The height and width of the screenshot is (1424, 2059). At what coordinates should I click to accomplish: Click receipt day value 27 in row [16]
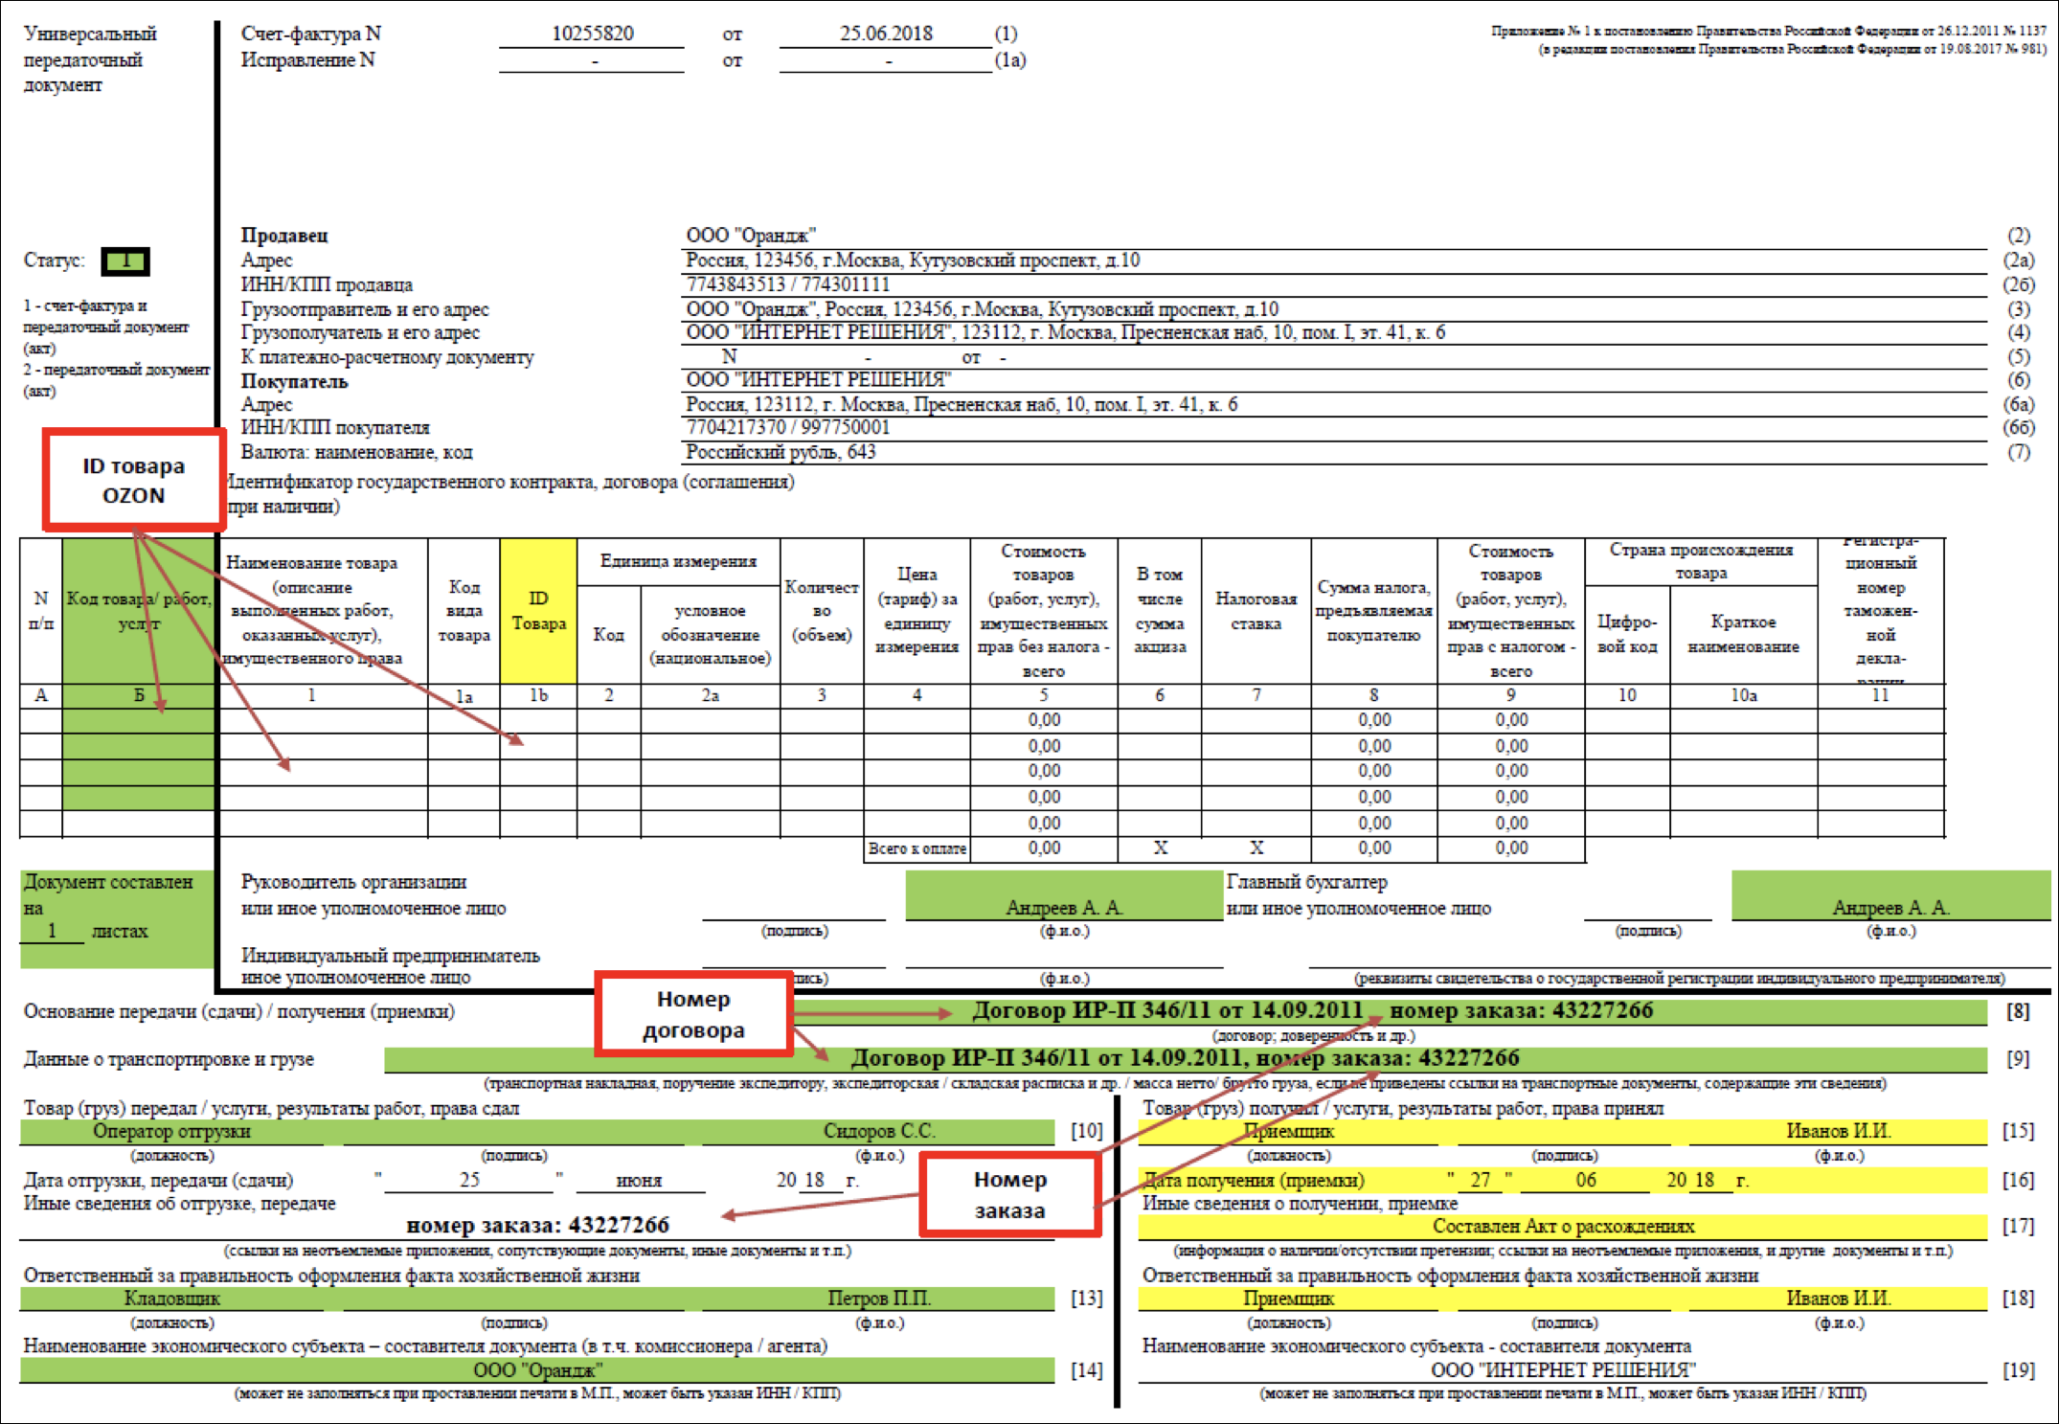[x=1481, y=1181]
